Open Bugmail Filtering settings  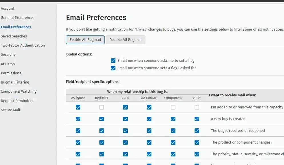(x=15, y=82)
